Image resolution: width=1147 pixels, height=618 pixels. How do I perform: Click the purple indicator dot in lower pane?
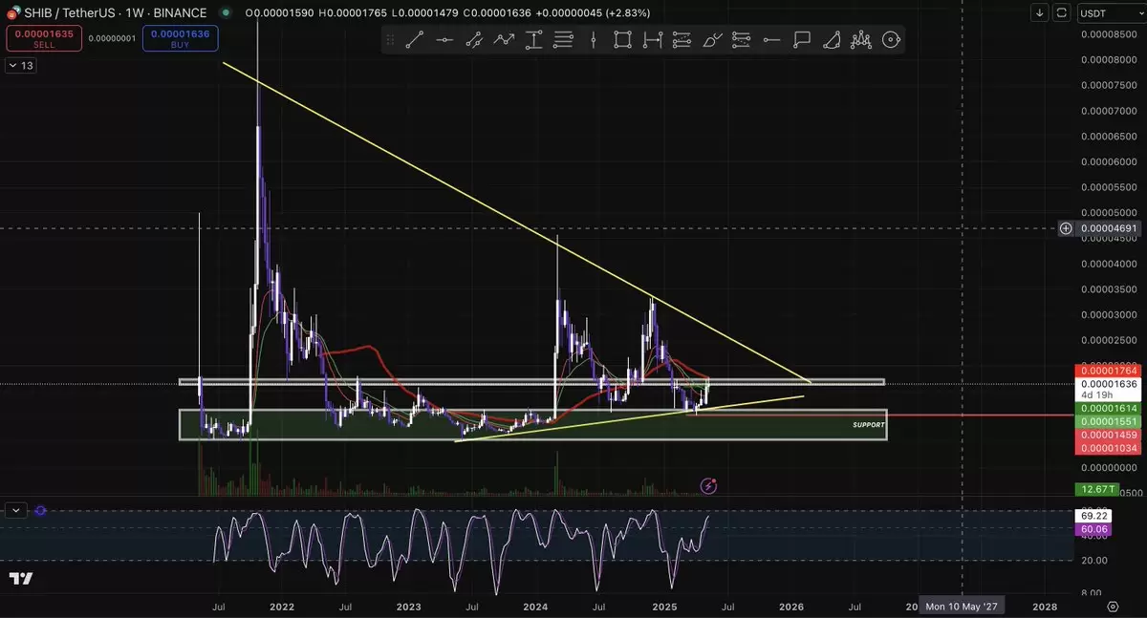41,511
